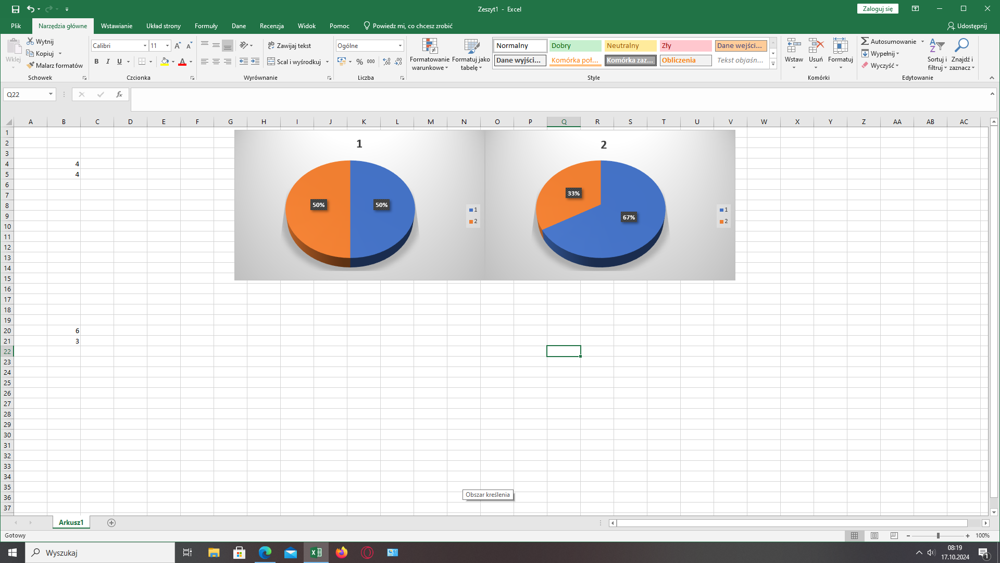The height and width of the screenshot is (563, 1000).
Task: Click the zoom slider in the status bar
Action: pyautogui.click(x=938, y=536)
